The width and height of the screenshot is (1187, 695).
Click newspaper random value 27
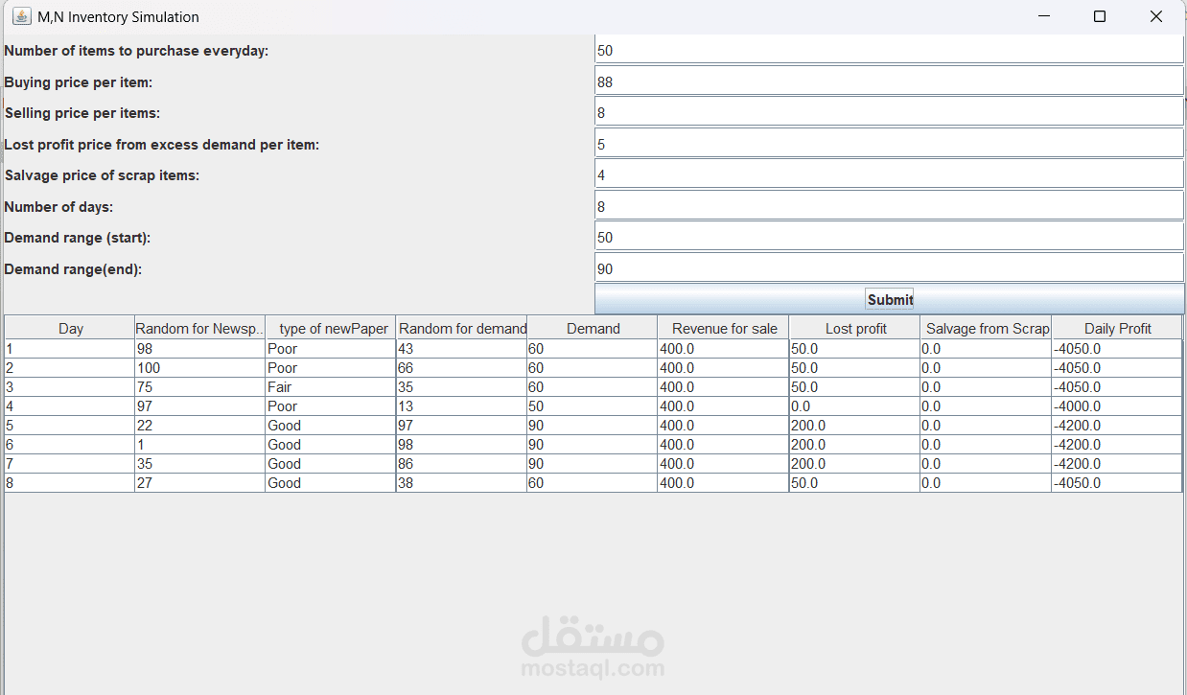coord(200,483)
